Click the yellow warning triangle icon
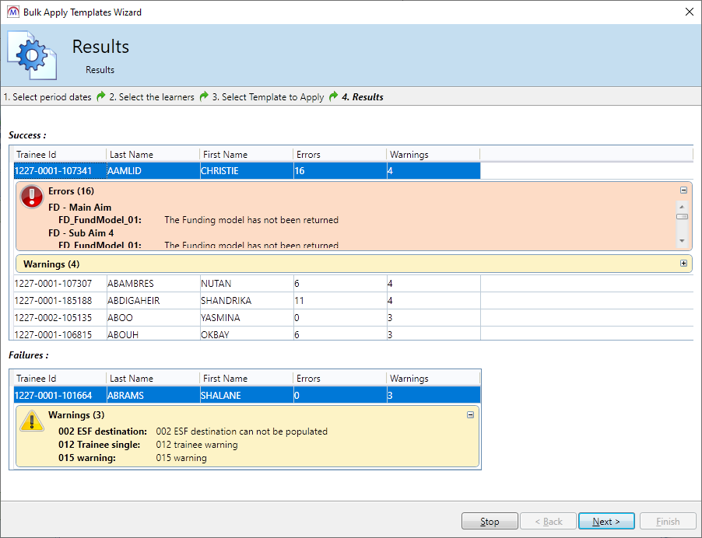Viewport: 702px width, 538px height. pyautogui.click(x=32, y=421)
